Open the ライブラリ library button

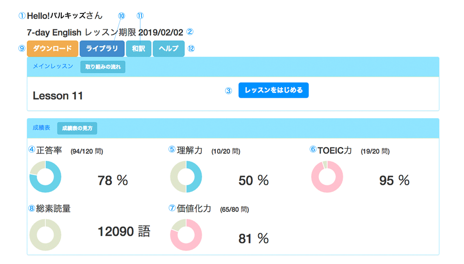point(102,49)
